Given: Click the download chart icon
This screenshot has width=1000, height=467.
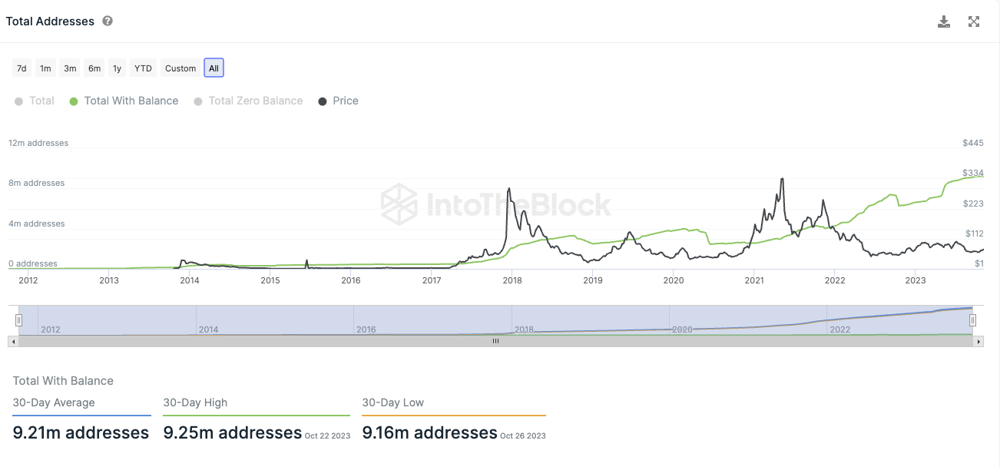Looking at the screenshot, I should point(944,22).
